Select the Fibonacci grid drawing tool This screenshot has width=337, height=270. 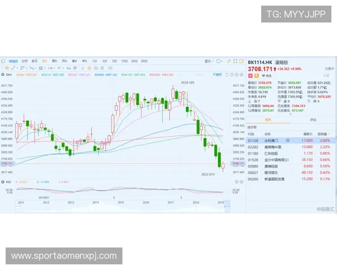point(41,68)
